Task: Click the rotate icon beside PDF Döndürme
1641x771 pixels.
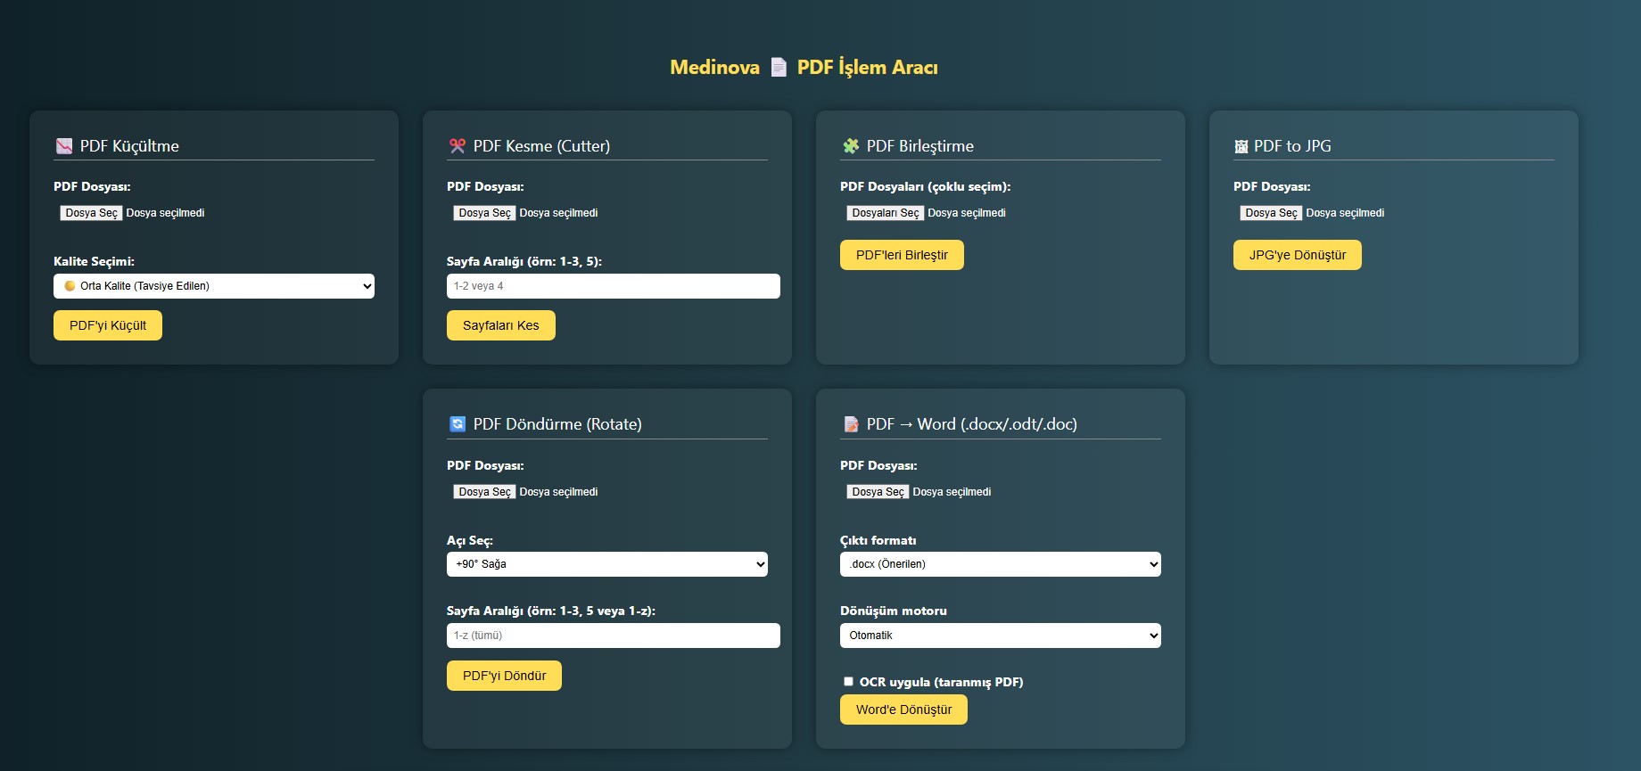Action: [458, 424]
